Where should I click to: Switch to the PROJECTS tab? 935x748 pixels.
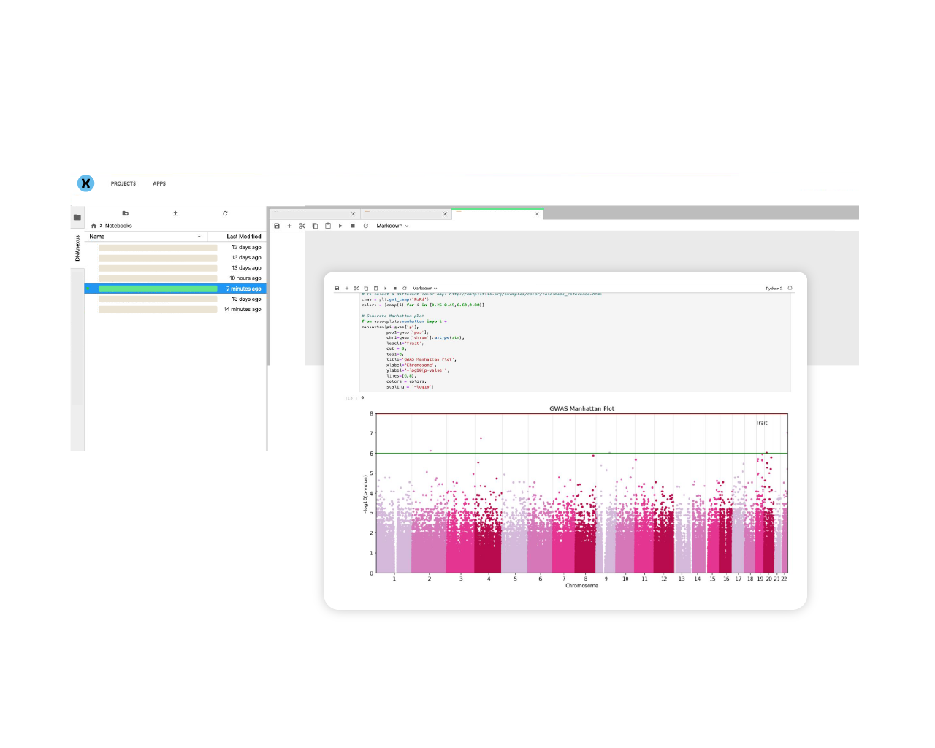tap(123, 183)
